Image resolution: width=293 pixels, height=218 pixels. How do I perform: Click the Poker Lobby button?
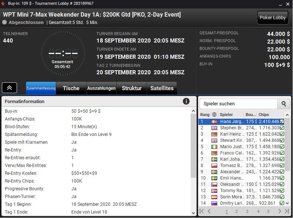click(273, 18)
